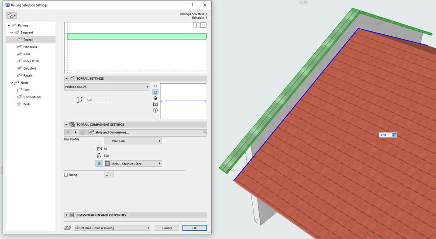Screen dimensions: 436x239
Task: Open Balusters settings page
Action: [30, 68]
